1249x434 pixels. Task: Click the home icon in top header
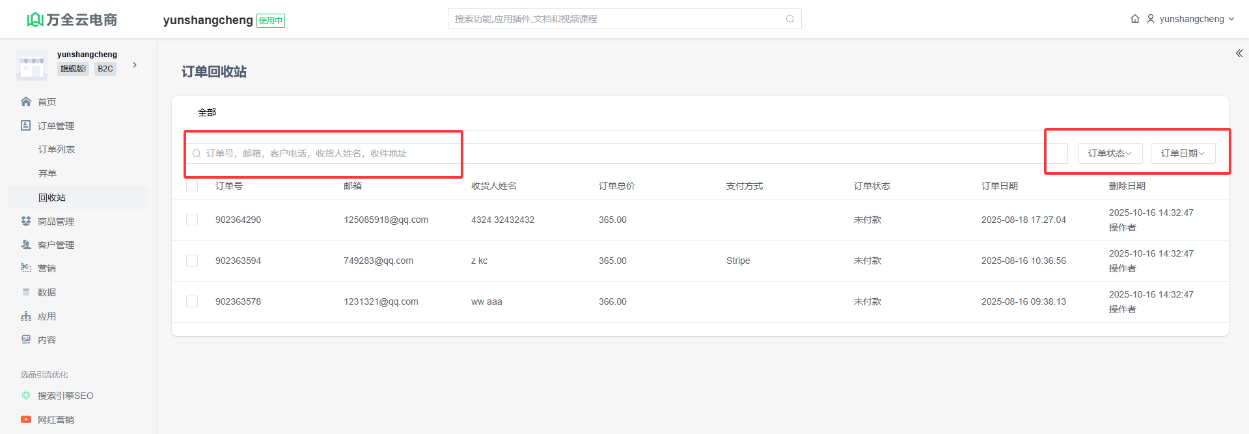(1135, 19)
